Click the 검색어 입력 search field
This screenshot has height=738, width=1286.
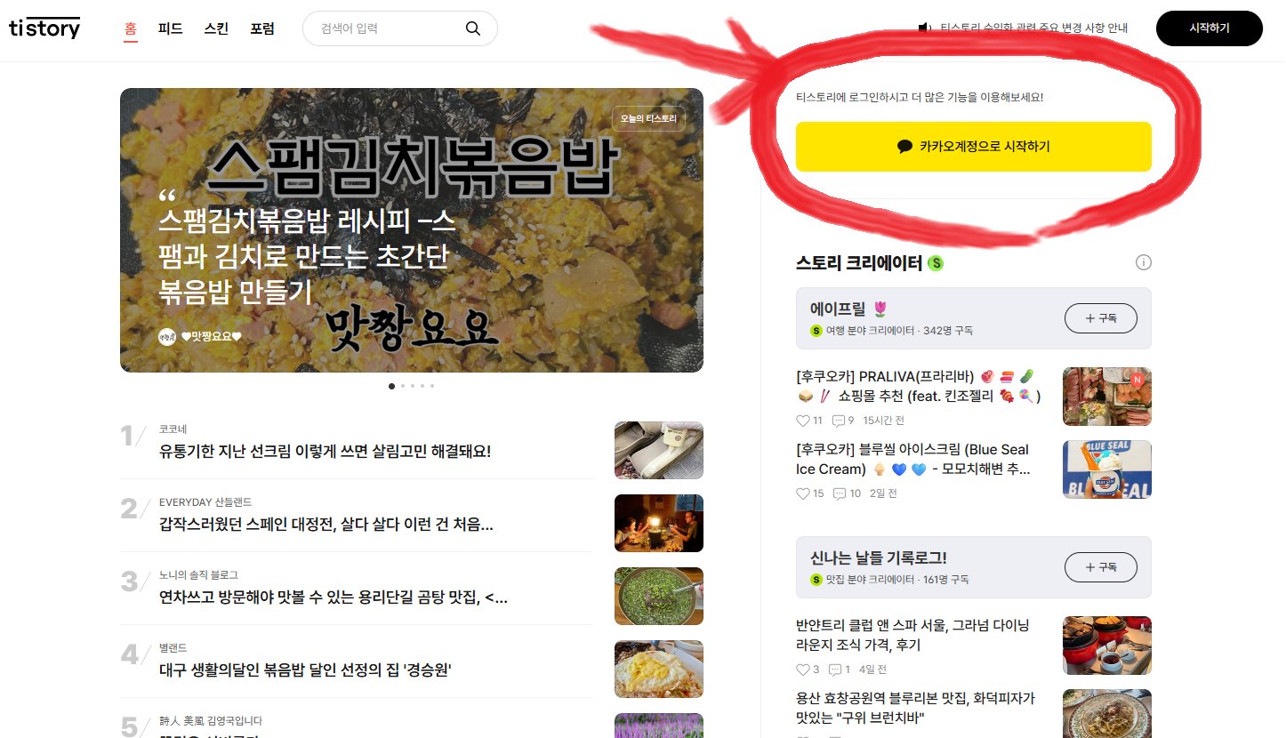coord(400,28)
